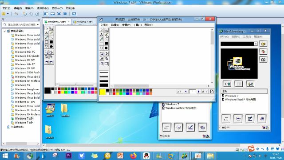Click the Zoom magnifier tool in front whiteboard
This screenshot has height=160, width=284.
(x=102, y=54)
